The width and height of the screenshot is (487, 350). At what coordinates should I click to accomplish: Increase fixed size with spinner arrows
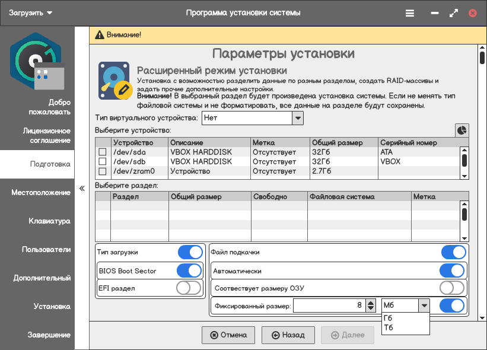pos(371,303)
